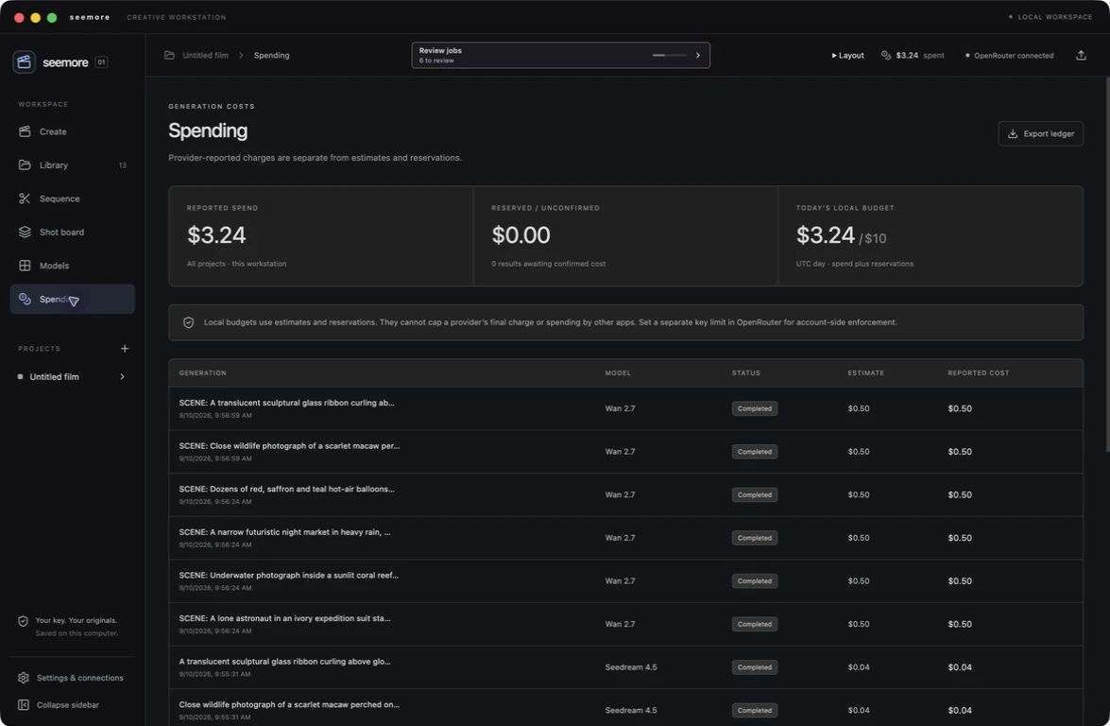This screenshot has width=1110, height=726.
Task: Open the translucent sculptural glass ribbon SCENE row
Action: click(x=625, y=408)
